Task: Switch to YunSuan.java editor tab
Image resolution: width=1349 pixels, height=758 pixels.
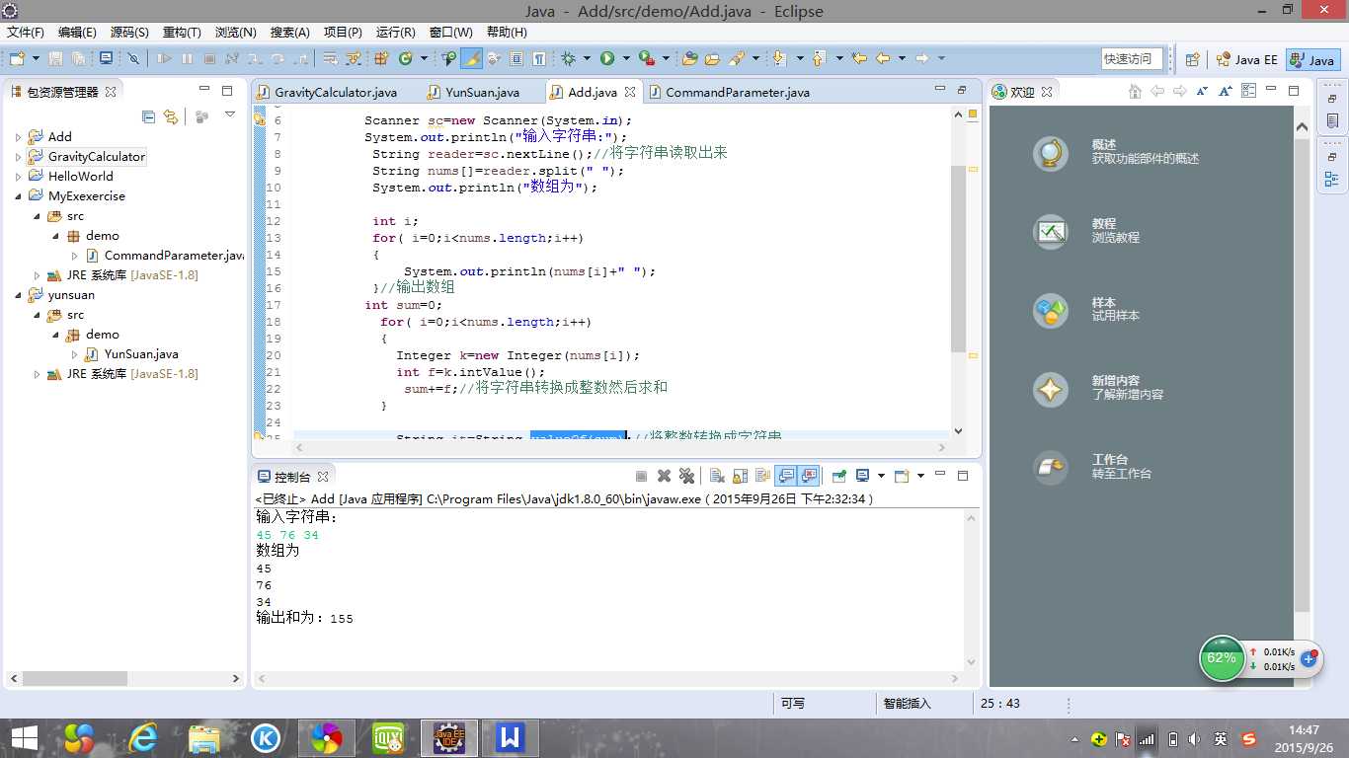Action: coord(474,92)
